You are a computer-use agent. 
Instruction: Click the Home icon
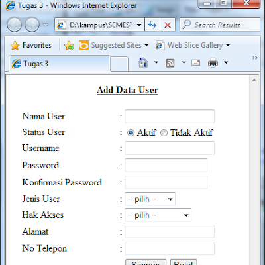tap(143, 62)
